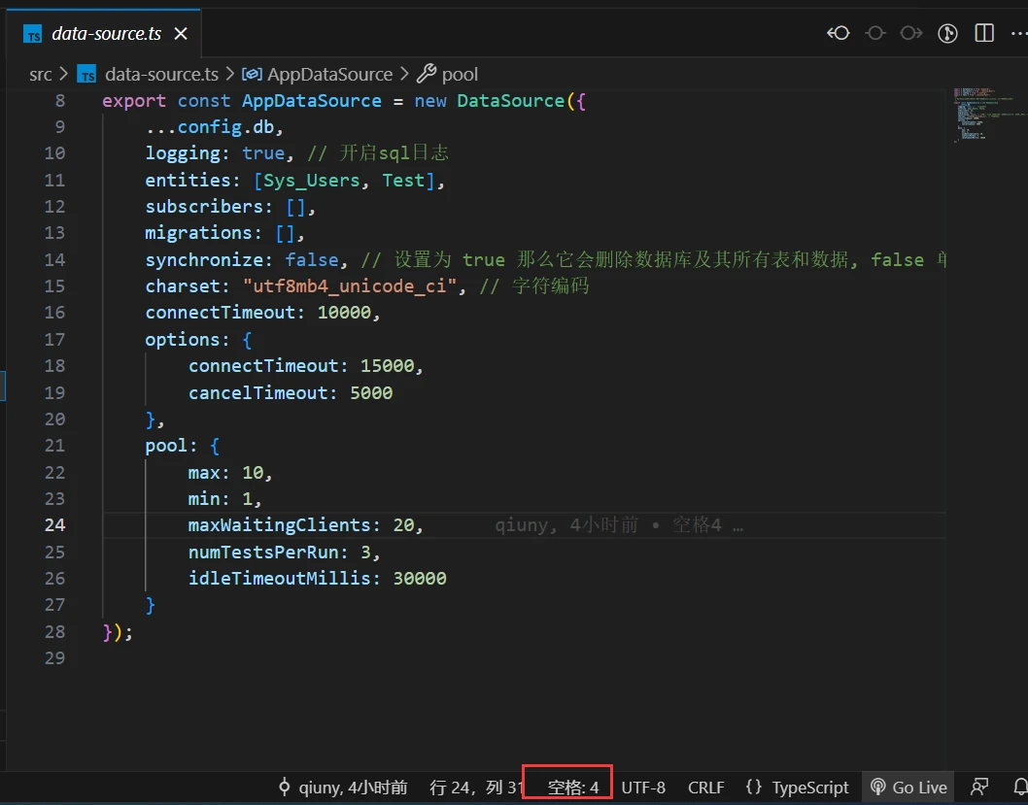
Task: Close the data-source.ts tab
Action: pyautogui.click(x=181, y=33)
